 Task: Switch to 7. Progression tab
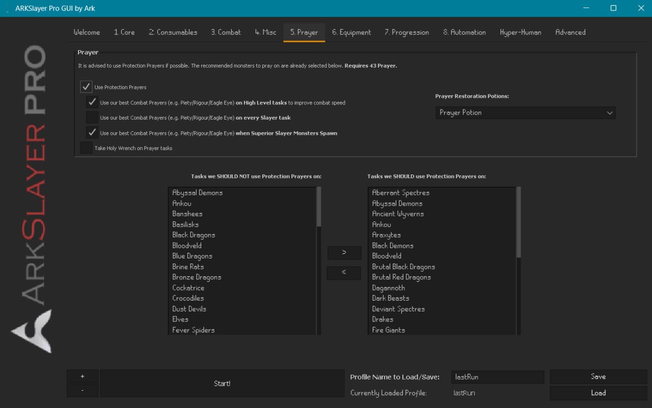pos(406,32)
